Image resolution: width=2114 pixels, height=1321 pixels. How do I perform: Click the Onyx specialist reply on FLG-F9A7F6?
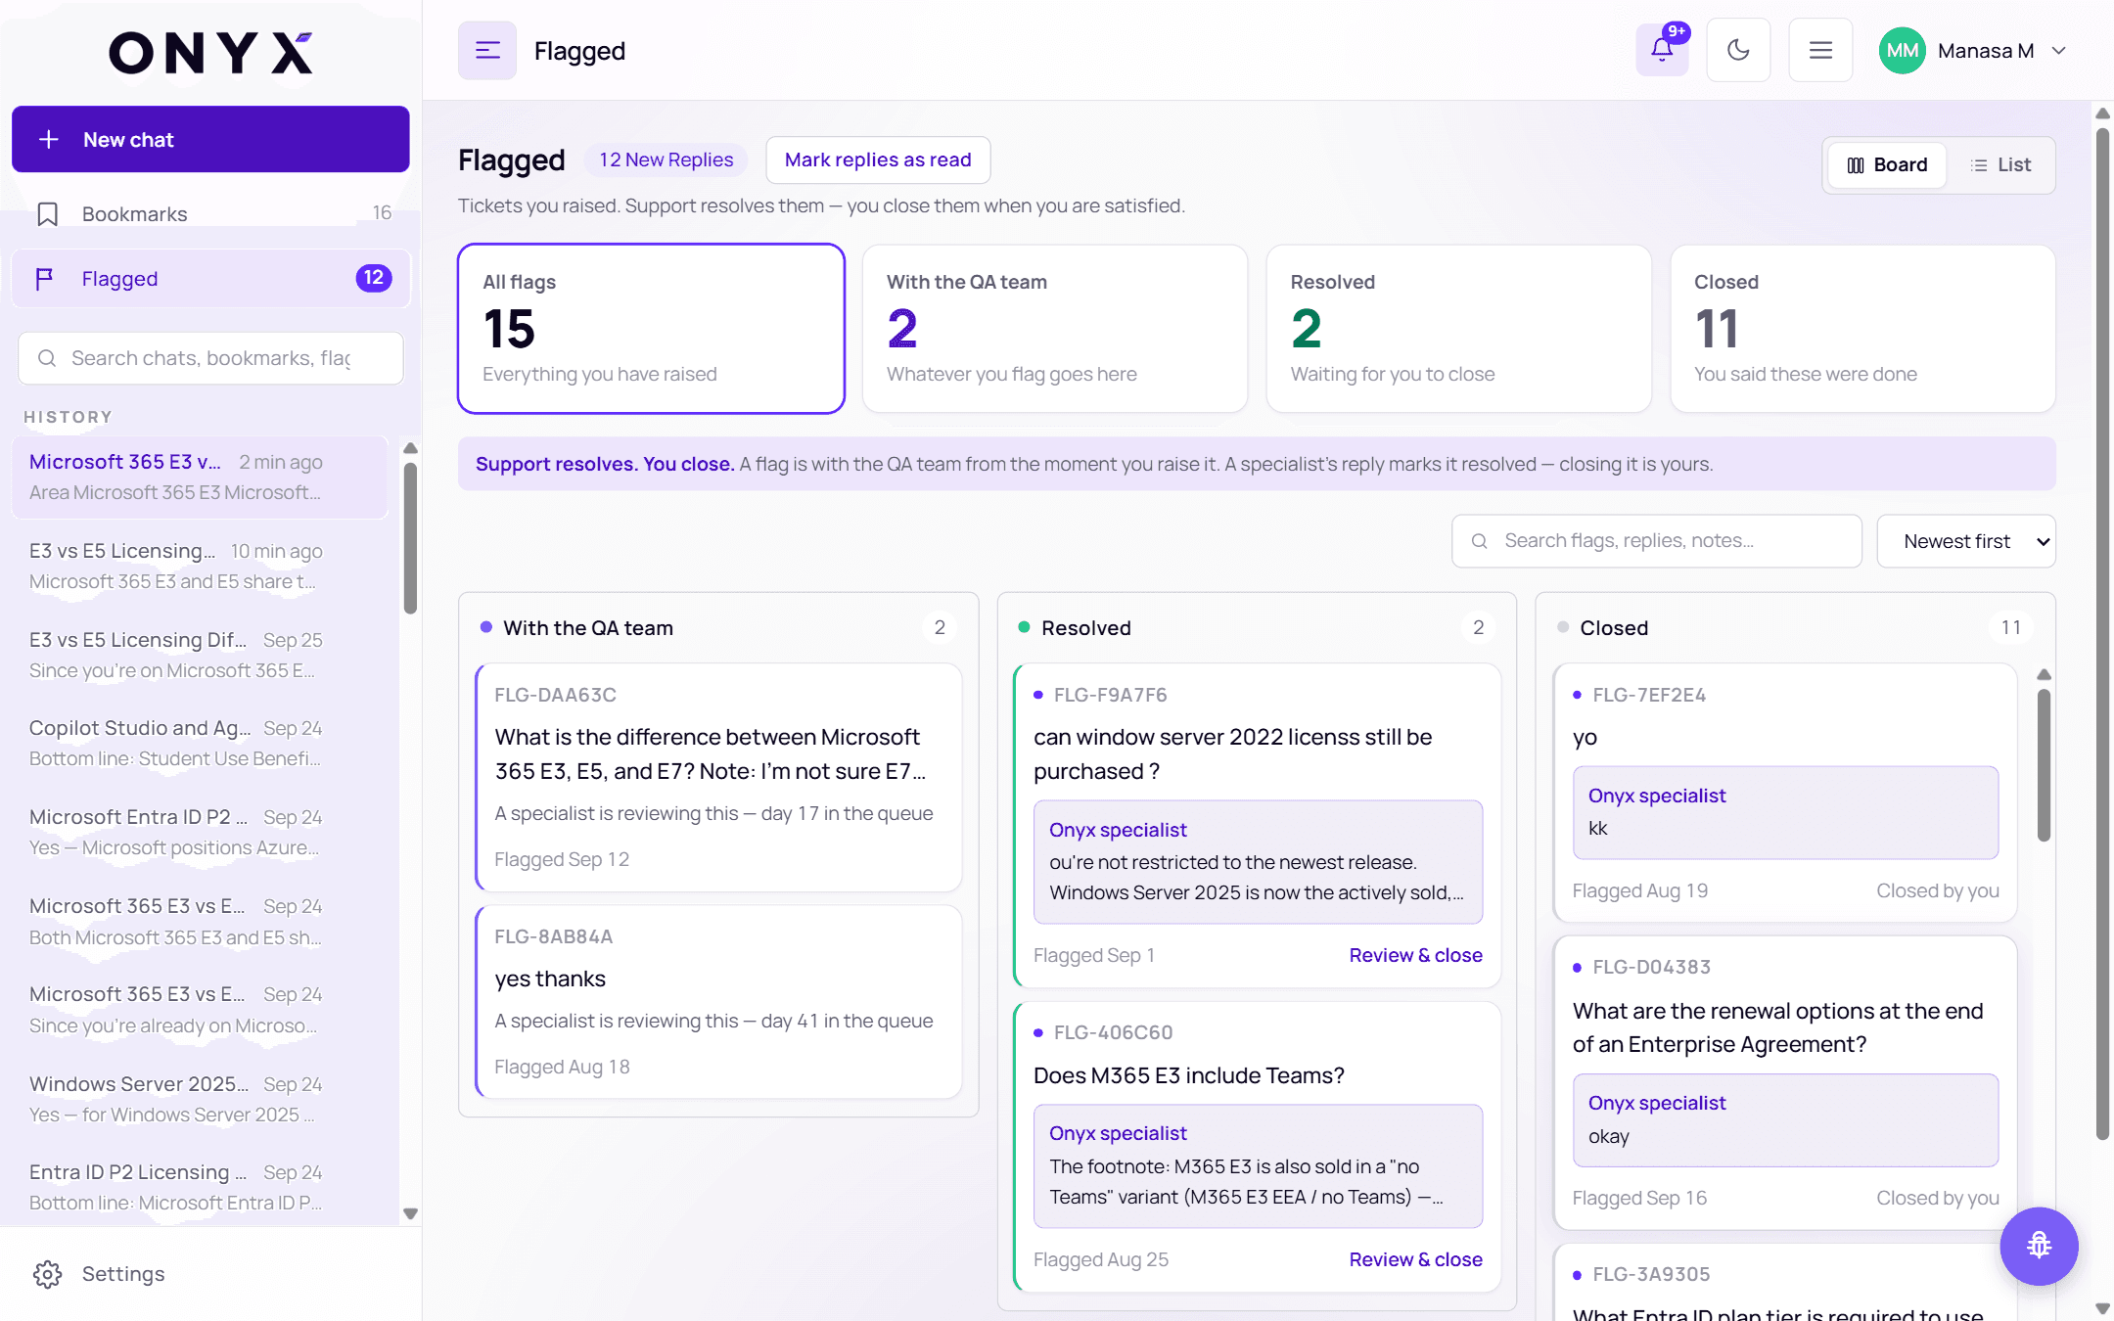1258,862
